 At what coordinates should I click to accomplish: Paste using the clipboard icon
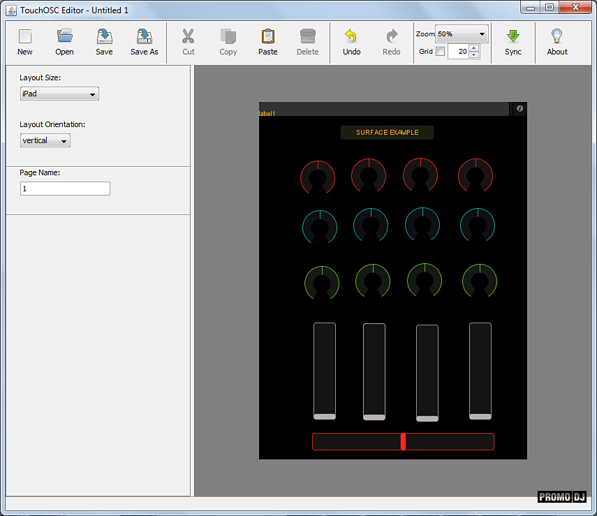(268, 36)
